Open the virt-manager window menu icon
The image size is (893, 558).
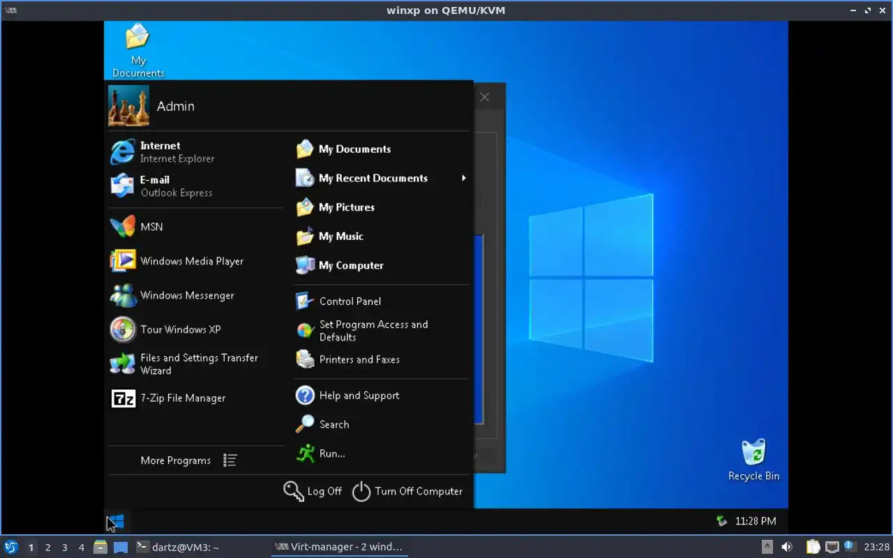pos(11,10)
